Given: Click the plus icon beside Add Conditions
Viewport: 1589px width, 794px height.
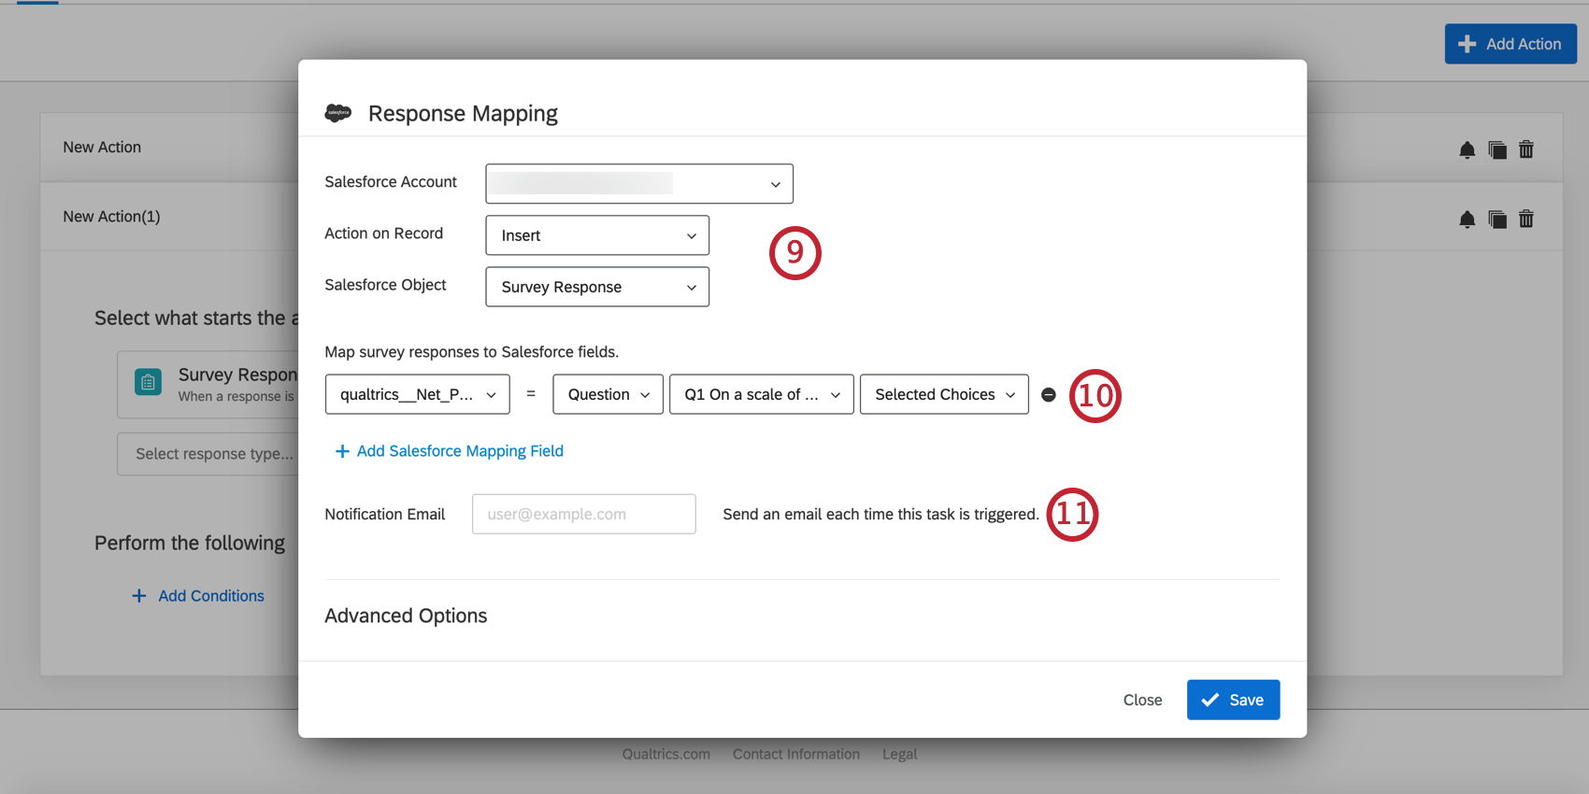Looking at the screenshot, I should (139, 596).
